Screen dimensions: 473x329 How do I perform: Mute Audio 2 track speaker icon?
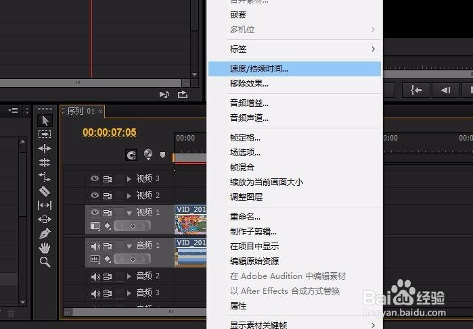[95, 276]
